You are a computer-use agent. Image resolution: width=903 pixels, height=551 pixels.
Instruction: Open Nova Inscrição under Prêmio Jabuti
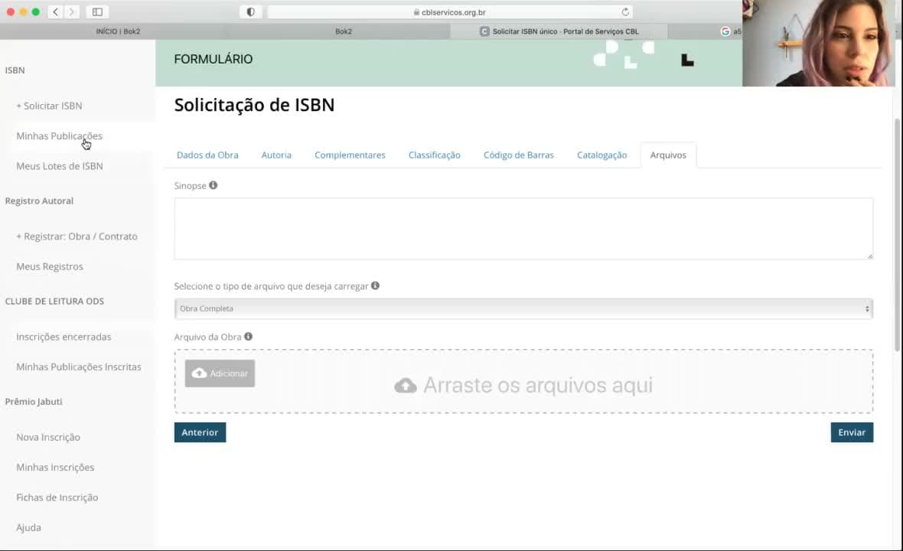47,437
